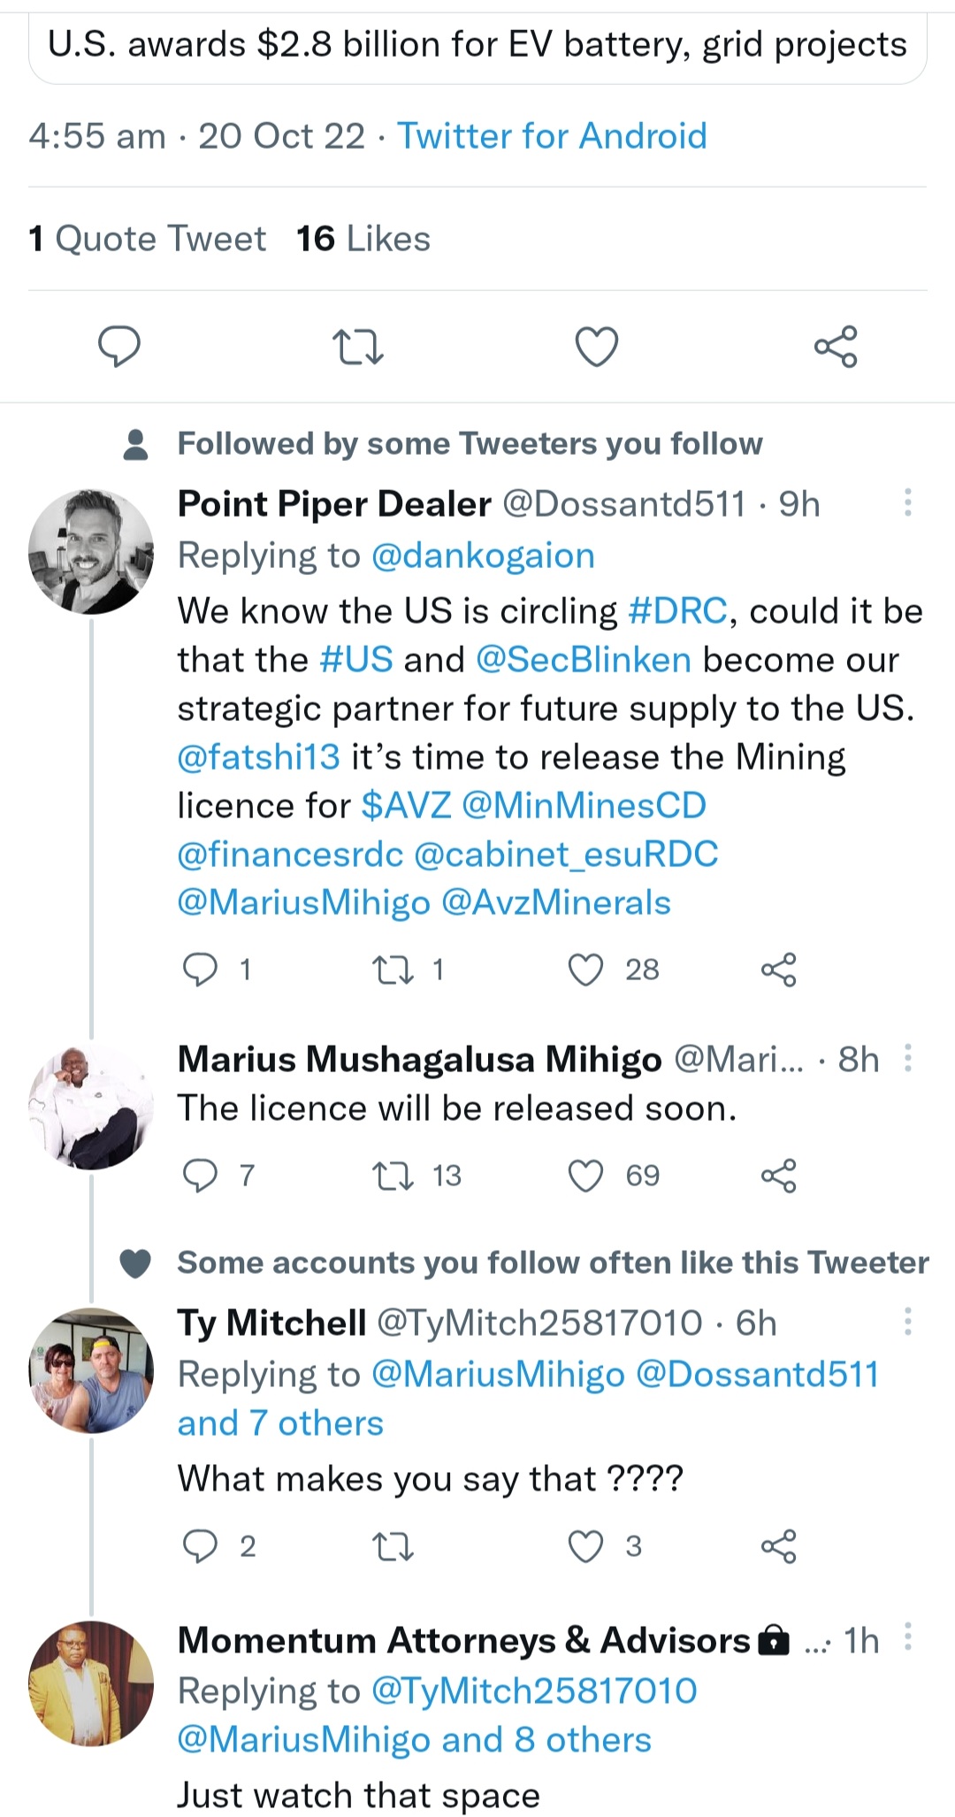Retweet Ty Mitchell's reply

pos(393,1546)
